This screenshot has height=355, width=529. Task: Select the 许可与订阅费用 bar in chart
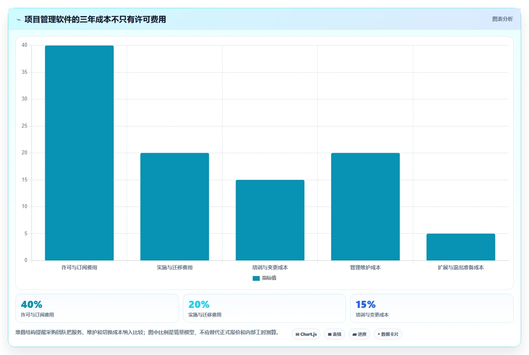[79, 153]
